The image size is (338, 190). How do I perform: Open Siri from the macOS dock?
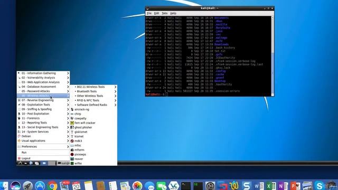15,185
